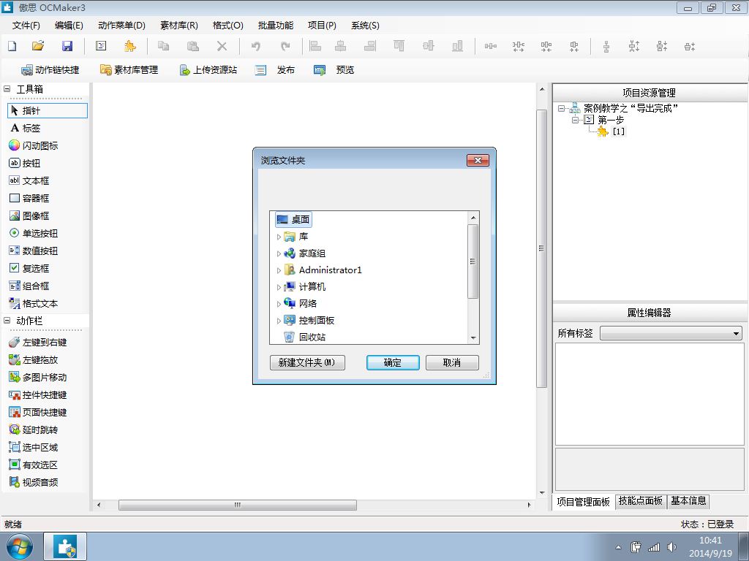
Task: Select the 多图片移动 action
Action: (x=38, y=378)
